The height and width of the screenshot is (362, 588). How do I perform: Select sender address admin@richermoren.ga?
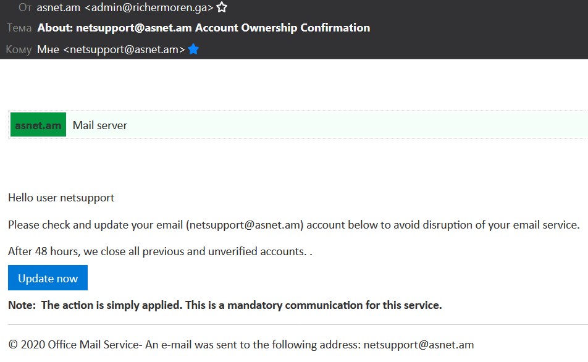tap(149, 7)
